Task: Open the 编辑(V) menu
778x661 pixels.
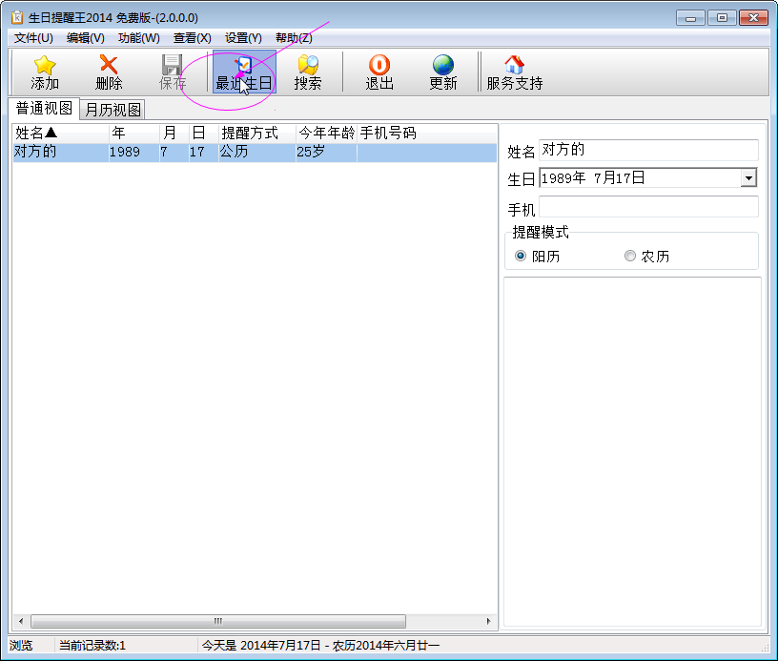Action: [x=86, y=38]
